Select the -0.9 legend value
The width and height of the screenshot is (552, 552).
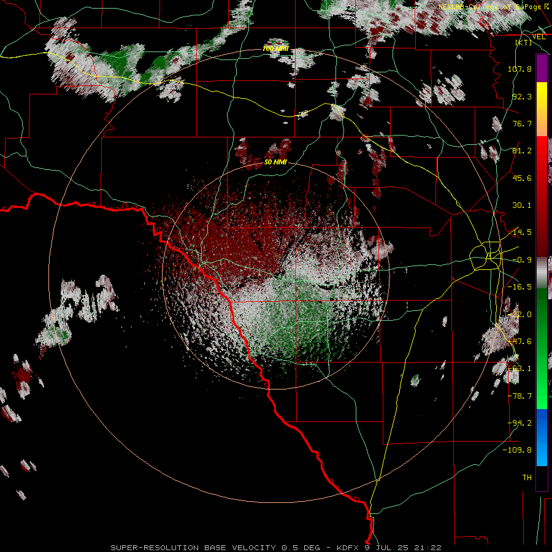tap(522, 260)
